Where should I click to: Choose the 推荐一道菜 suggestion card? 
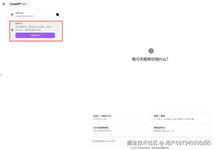click(x=180, y=118)
